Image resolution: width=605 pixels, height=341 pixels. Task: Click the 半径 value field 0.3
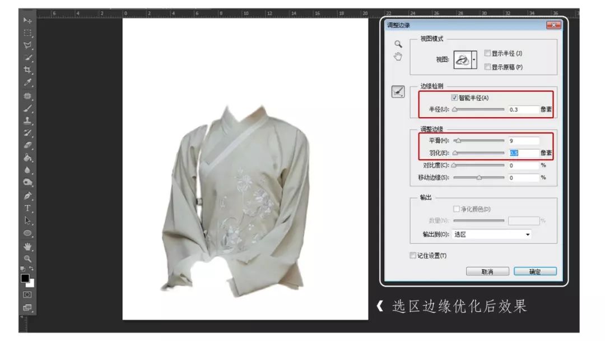click(x=523, y=110)
